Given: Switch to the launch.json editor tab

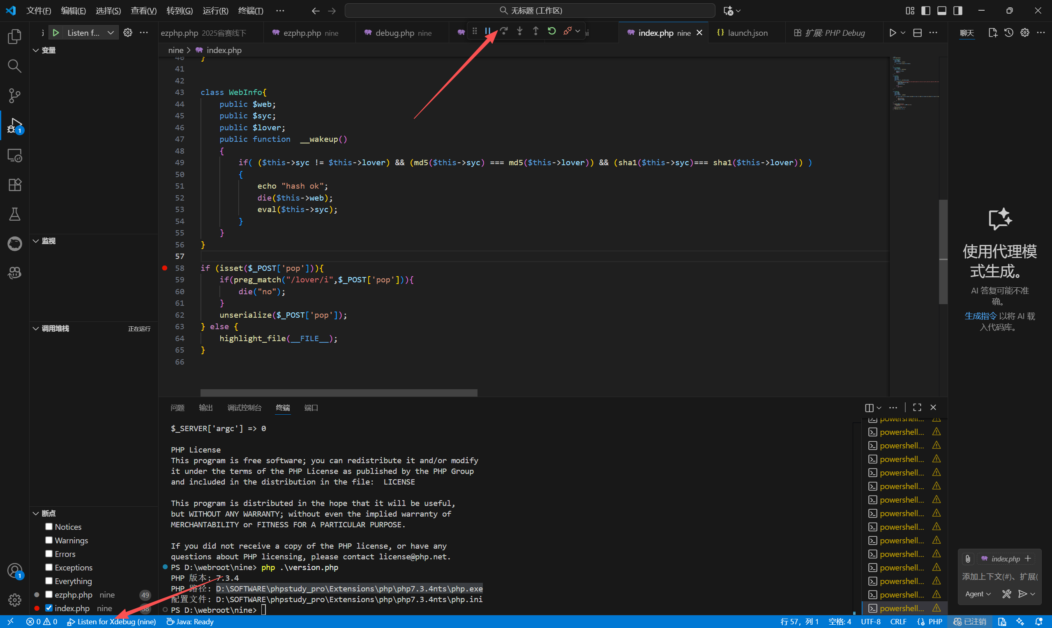Looking at the screenshot, I should pos(747,32).
